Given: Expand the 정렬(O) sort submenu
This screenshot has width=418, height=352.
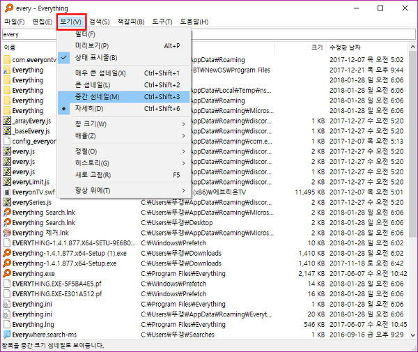Looking at the screenshot, I should (124, 151).
